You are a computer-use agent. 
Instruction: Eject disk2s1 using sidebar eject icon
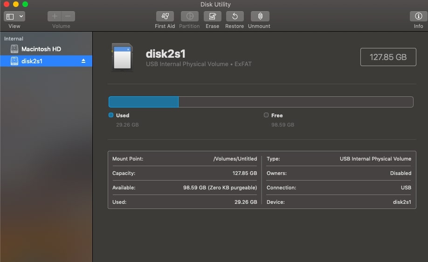(x=83, y=61)
